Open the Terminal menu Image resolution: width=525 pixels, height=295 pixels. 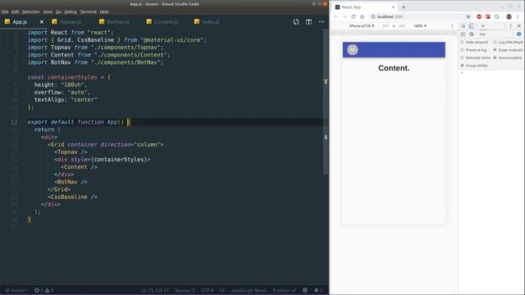(x=88, y=11)
